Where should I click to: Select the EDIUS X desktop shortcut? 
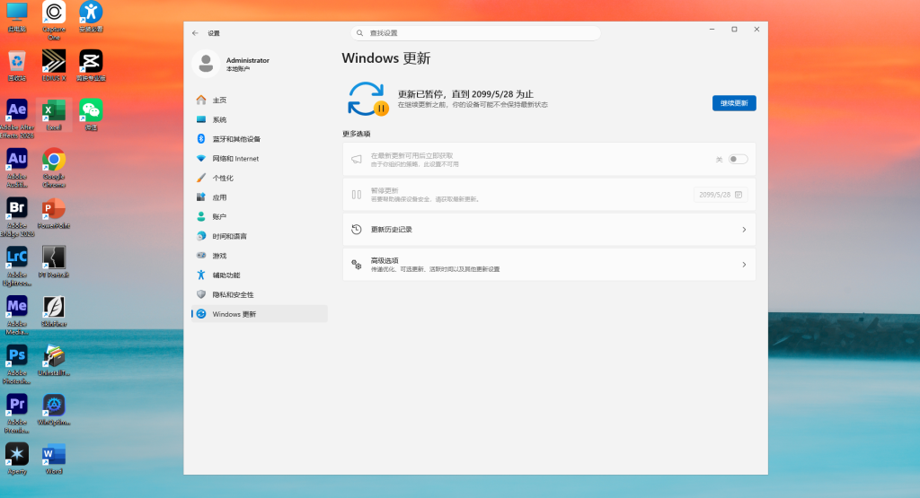pos(53,66)
